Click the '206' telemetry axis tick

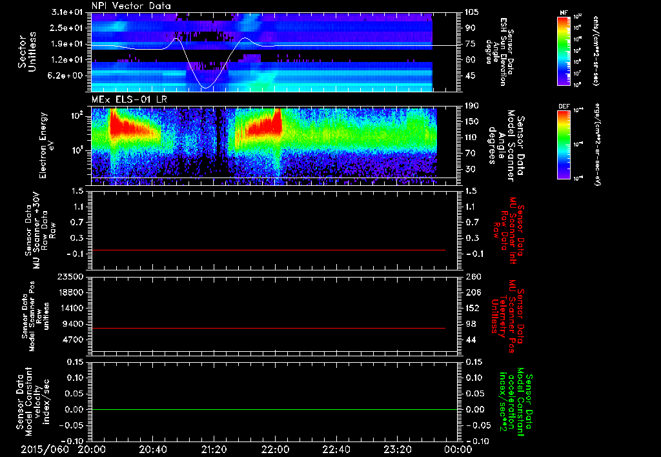pyautogui.click(x=473, y=292)
